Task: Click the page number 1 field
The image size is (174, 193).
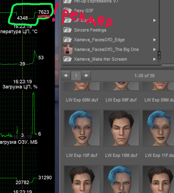Action: coord(76,75)
